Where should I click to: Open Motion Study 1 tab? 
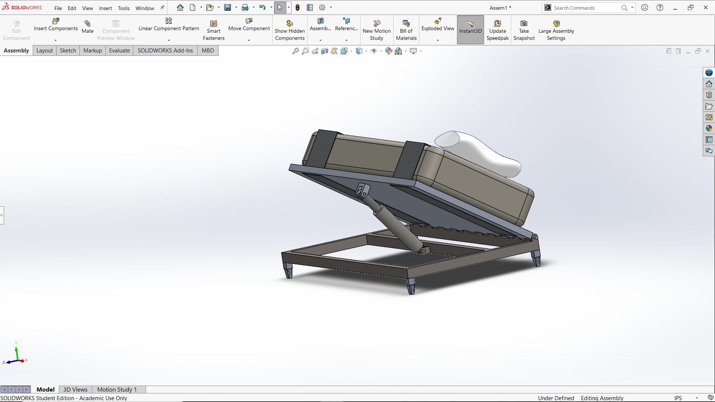pyautogui.click(x=117, y=389)
